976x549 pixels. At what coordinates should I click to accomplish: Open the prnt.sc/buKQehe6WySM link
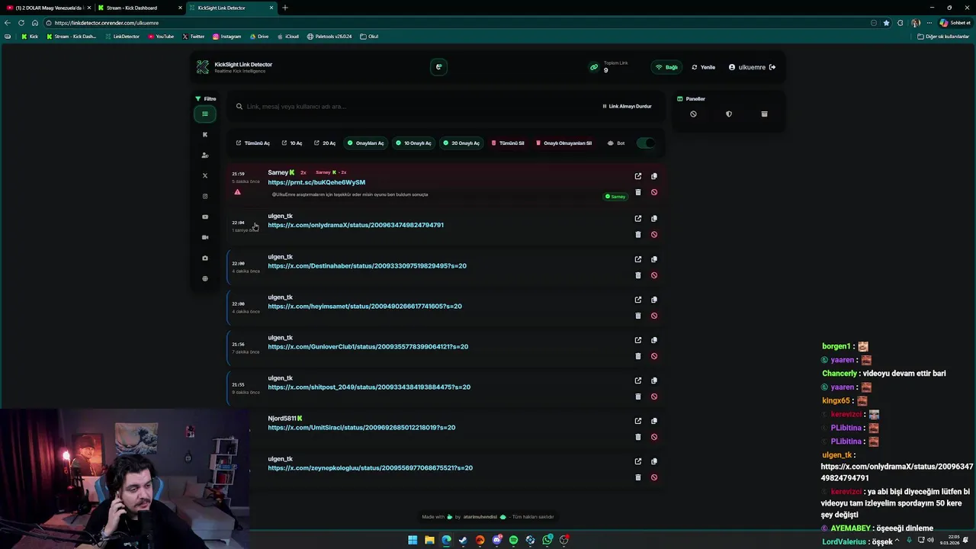click(316, 182)
